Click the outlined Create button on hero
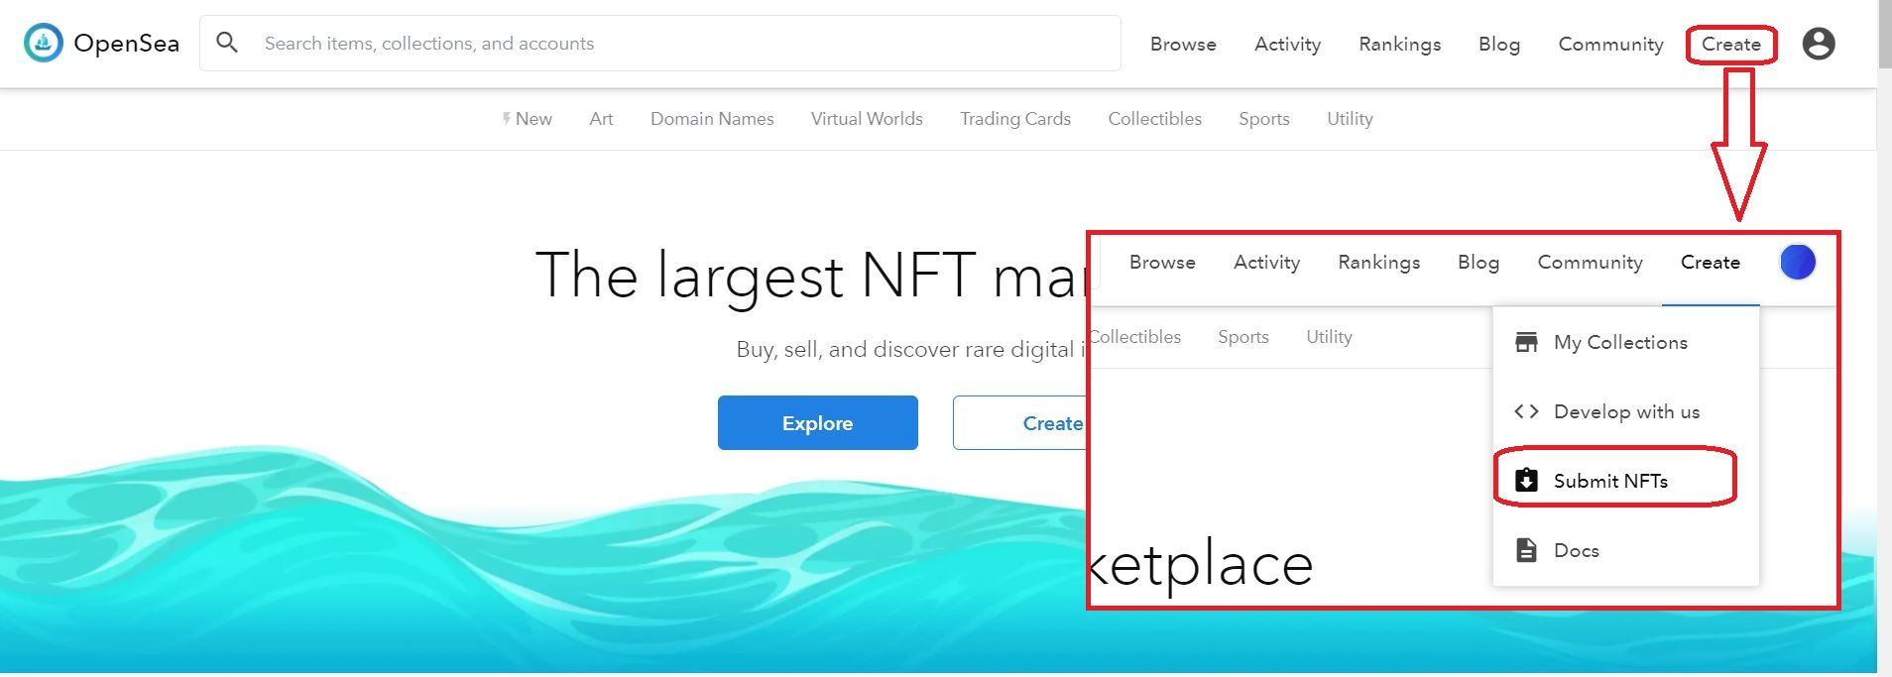 (1020, 423)
